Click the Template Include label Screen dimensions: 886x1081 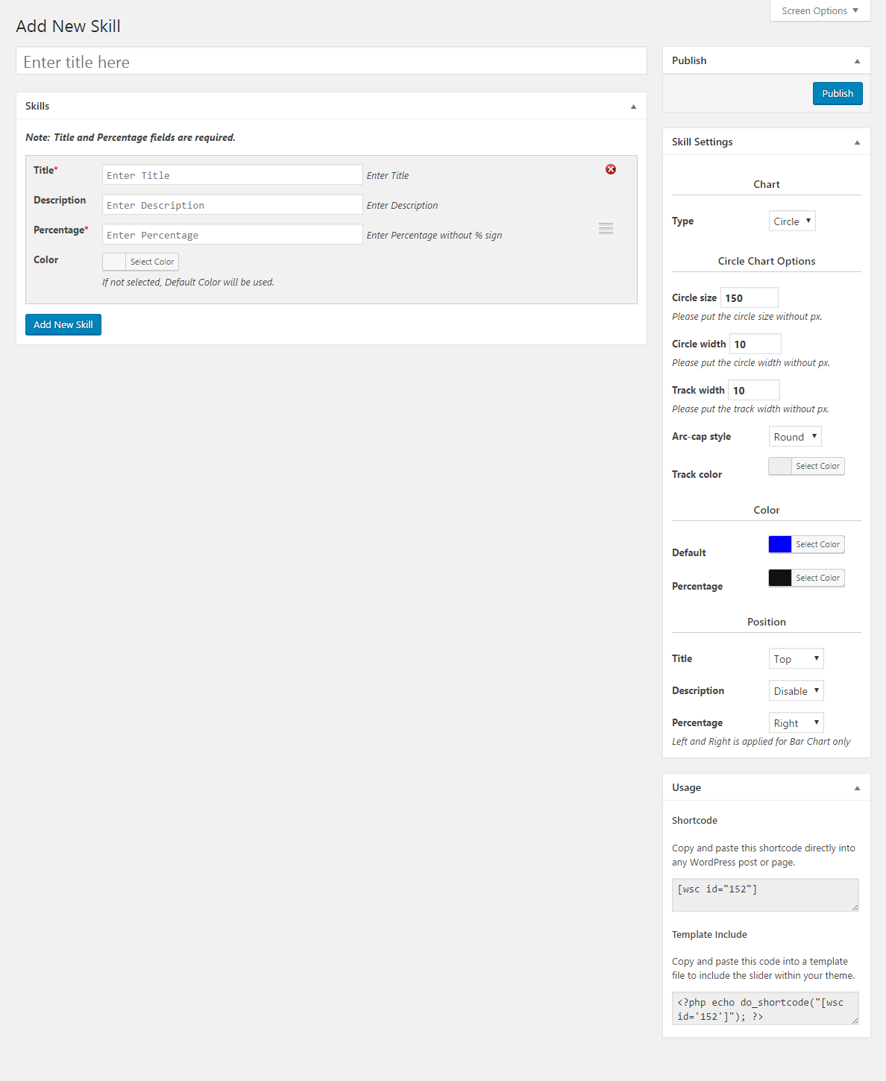pyautogui.click(x=709, y=934)
